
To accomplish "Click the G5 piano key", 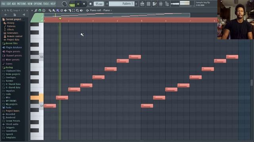I will point(37,57).
